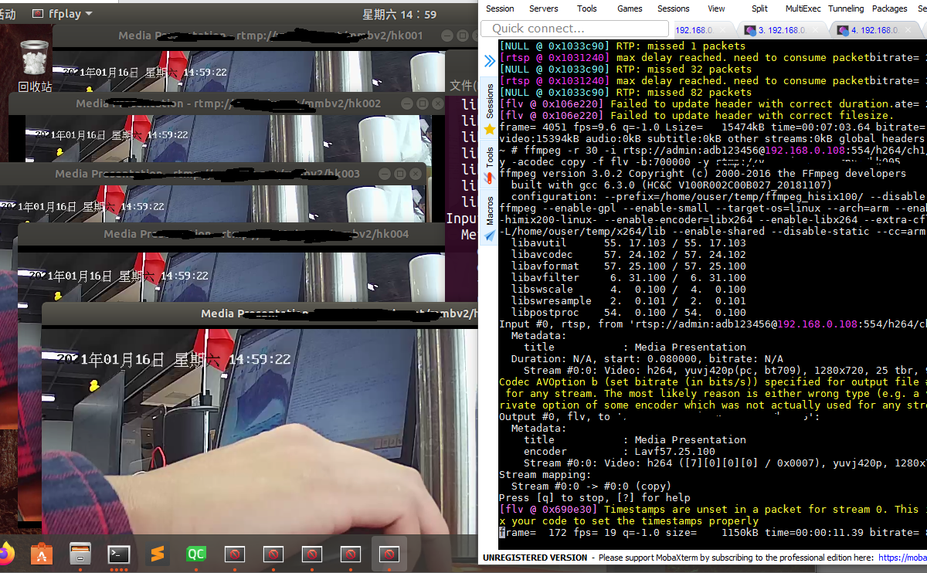Viewport: 927px width, 573px height.
Task: Open the Recycle Bin desktop icon 回收站
Action: 35,66
